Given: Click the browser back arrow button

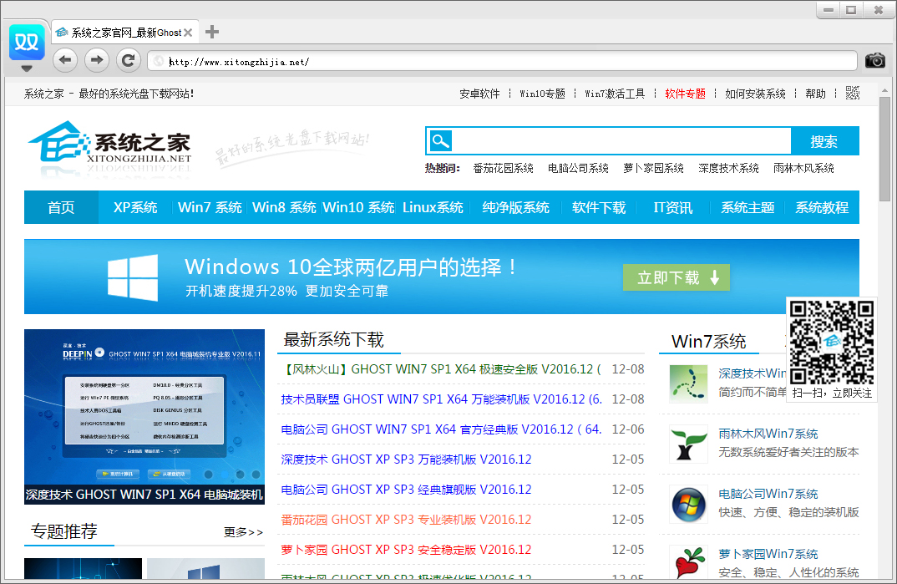Looking at the screenshot, I should coord(66,59).
